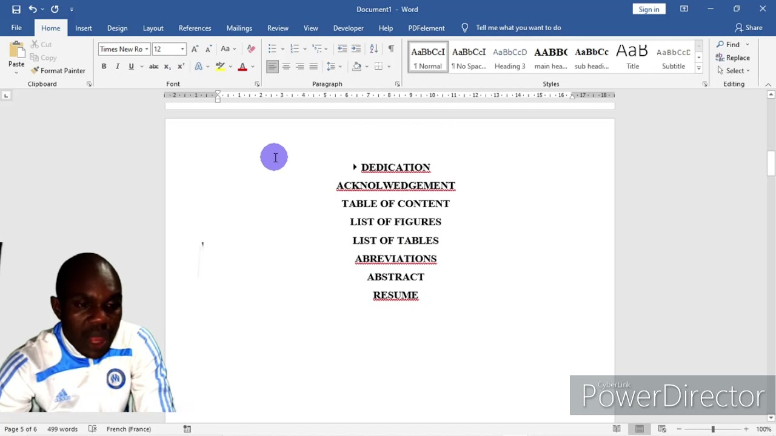This screenshot has width=776, height=436.
Task: Expand the Styles gallery More arrow
Action: point(698,68)
